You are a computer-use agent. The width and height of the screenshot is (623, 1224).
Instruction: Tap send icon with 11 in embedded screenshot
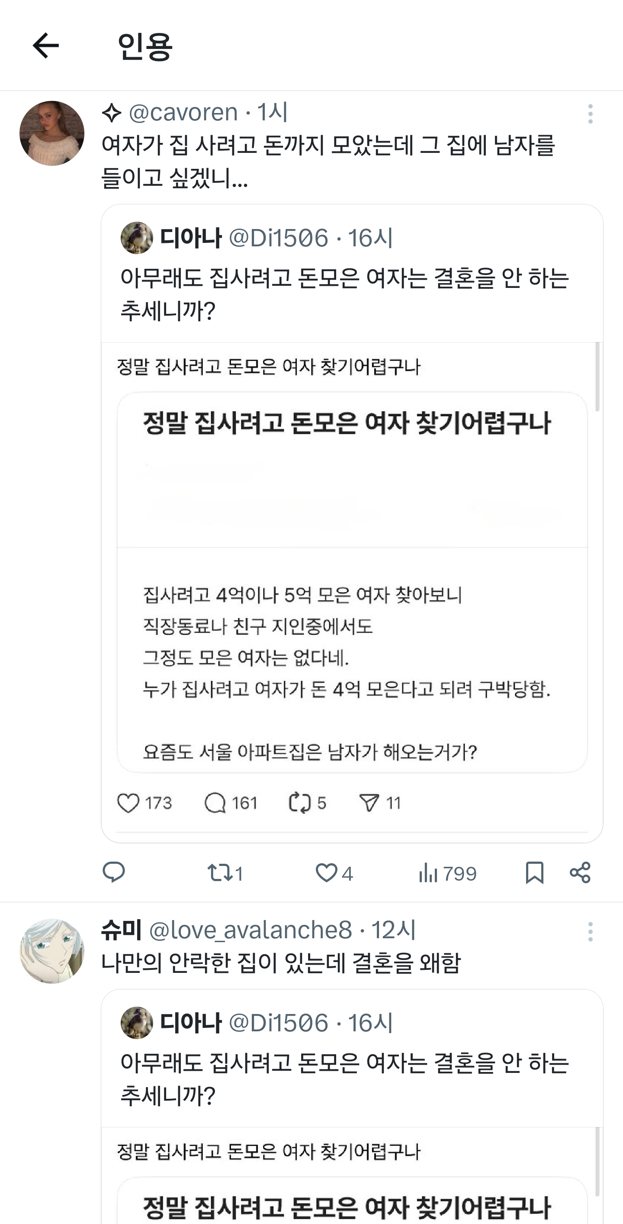[369, 803]
